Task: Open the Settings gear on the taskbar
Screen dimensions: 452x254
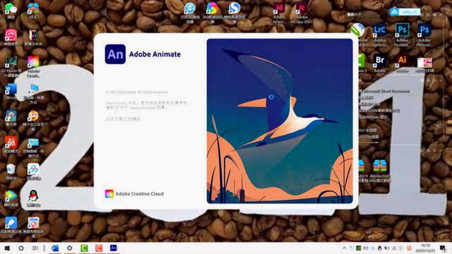Action: click(x=69, y=248)
